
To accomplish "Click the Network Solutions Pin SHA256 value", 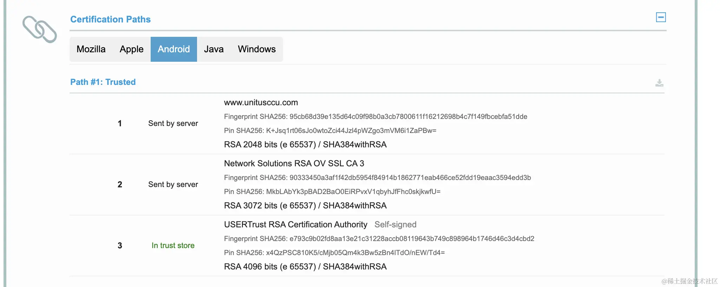I will (353, 192).
